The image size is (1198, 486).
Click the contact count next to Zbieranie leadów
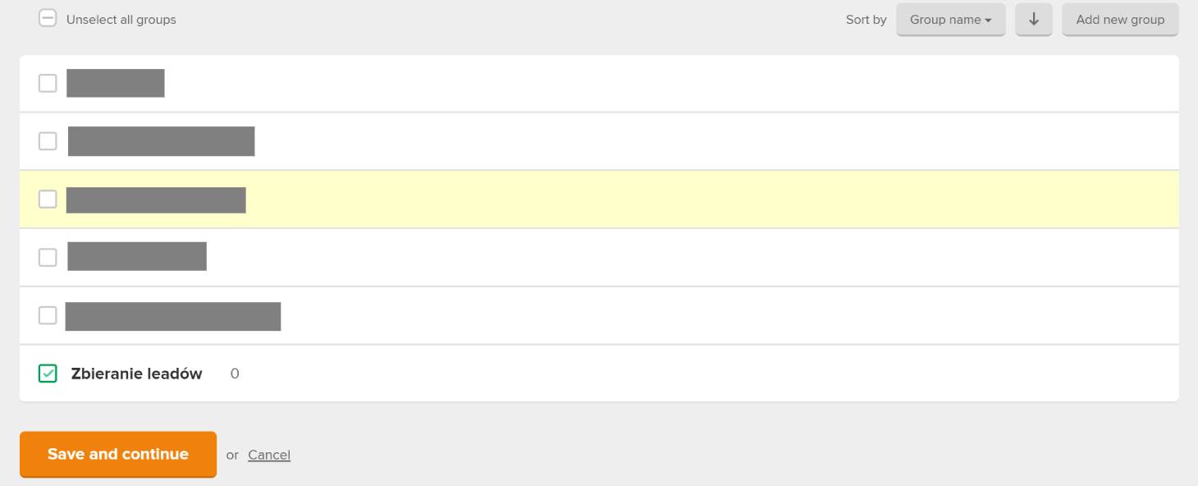(235, 374)
